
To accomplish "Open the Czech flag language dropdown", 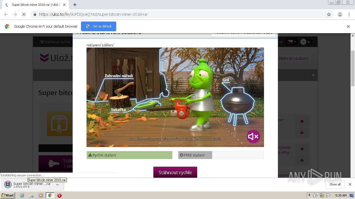I will (291, 42).
